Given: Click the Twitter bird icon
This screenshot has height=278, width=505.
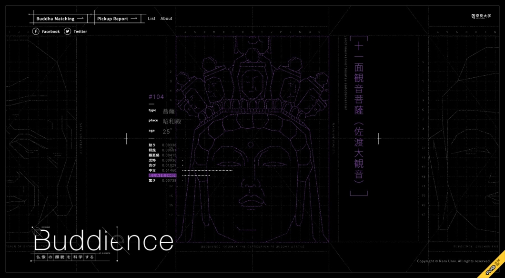Looking at the screenshot, I should tap(68, 31).
